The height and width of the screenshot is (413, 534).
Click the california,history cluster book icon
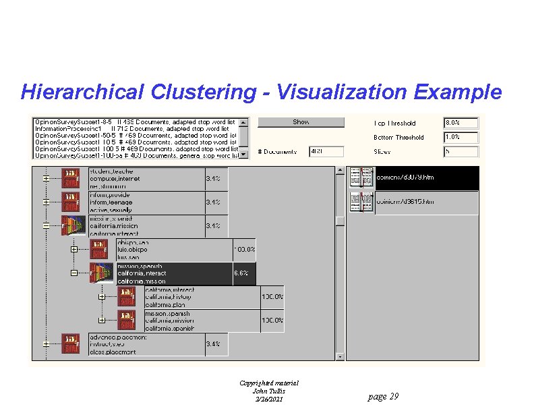126,296
